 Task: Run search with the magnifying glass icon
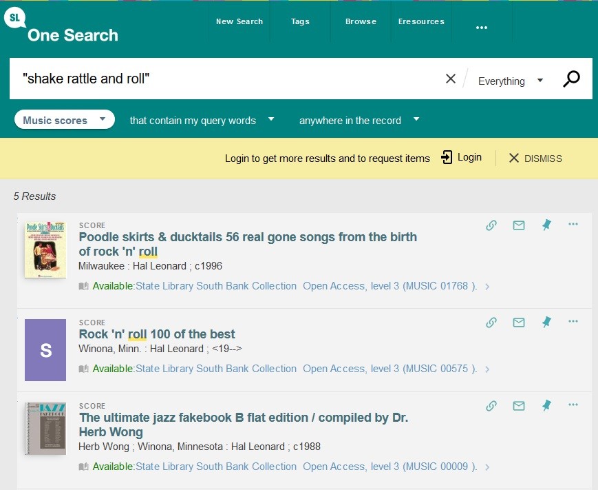point(571,79)
